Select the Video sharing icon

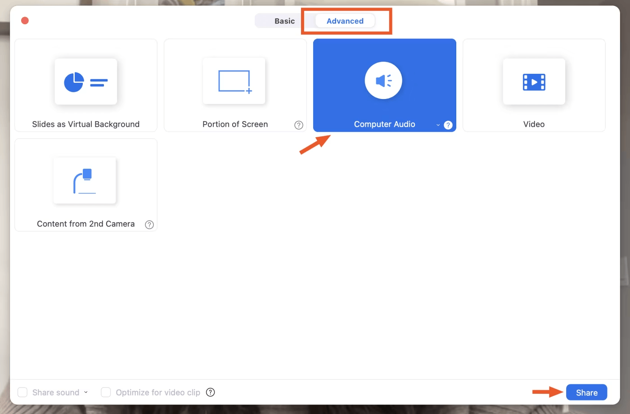point(534,81)
